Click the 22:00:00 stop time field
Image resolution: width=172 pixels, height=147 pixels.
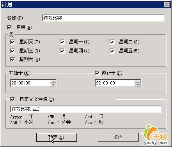(115, 83)
